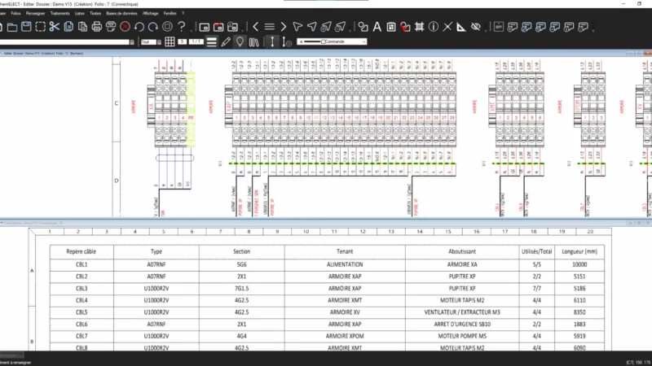This screenshot has width=652, height=366.
Task: Go to next folio with right chevron
Action: (285, 27)
